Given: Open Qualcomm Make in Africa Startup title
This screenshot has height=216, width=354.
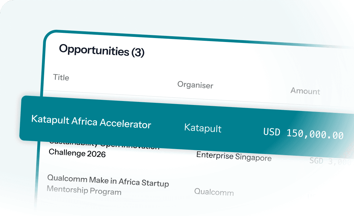Looking at the screenshot, I should [108, 181].
